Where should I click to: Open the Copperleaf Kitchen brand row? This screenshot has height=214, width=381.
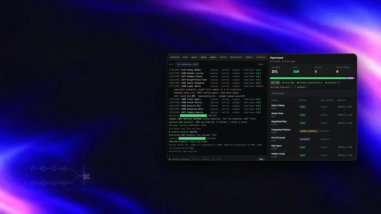pos(312,131)
